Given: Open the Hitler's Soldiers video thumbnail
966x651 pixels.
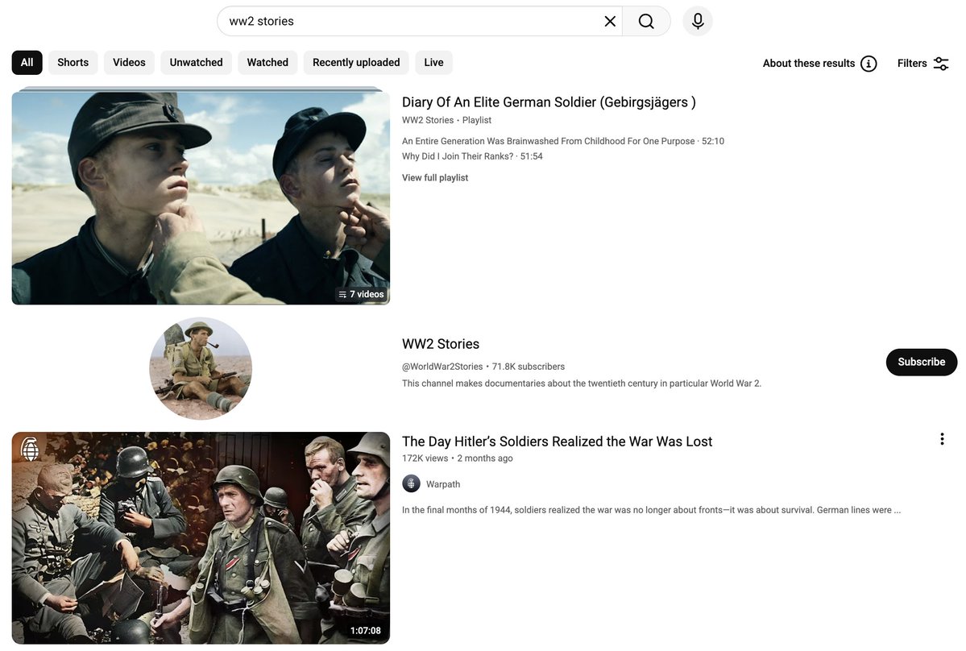Looking at the screenshot, I should pyautogui.click(x=201, y=538).
